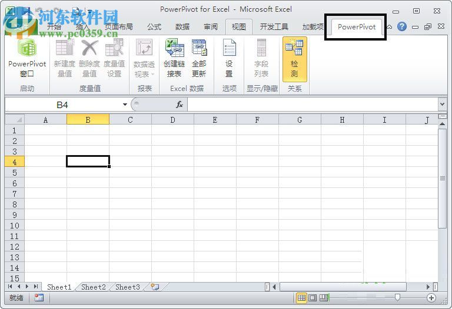Image resolution: width=452 pixels, height=309 pixels.
Task: Click the select-all corner of the grid
Action: pos(15,119)
